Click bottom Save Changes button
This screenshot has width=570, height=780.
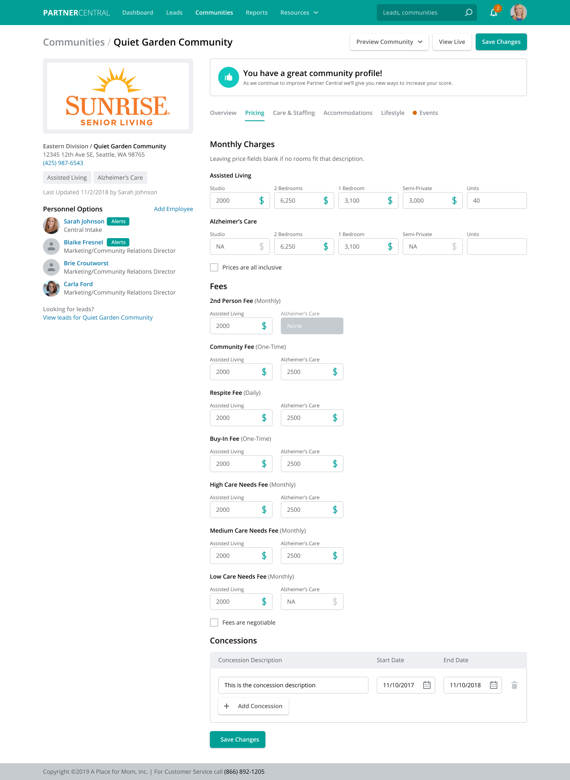pyautogui.click(x=237, y=739)
